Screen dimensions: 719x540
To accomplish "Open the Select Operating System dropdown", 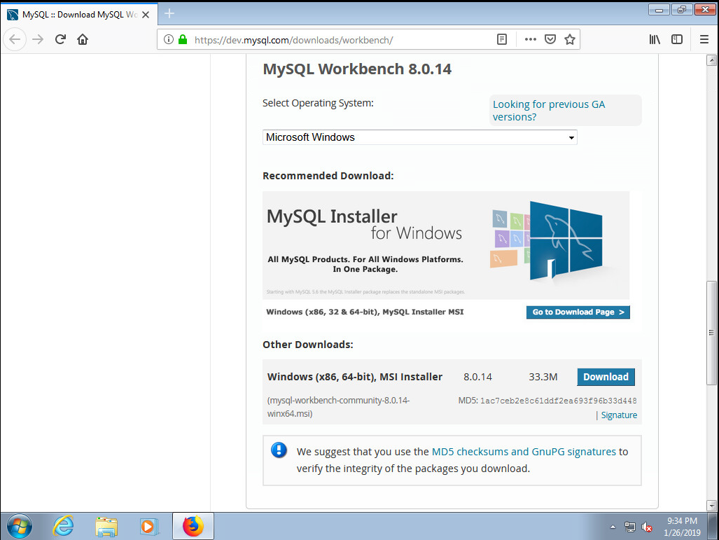I will coord(419,137).
